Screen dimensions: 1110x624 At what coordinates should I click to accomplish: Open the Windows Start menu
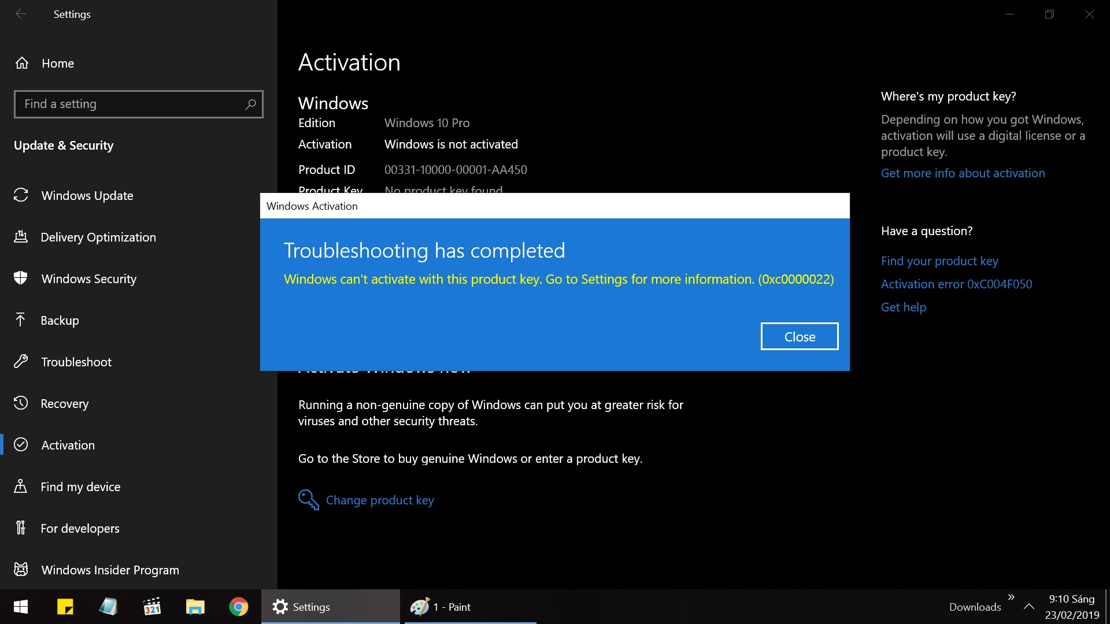[21, 607]
